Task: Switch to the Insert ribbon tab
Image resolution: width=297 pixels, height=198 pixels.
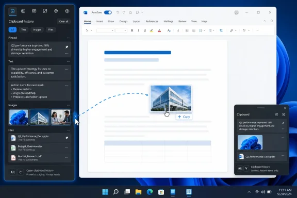Action: [100, 22]
